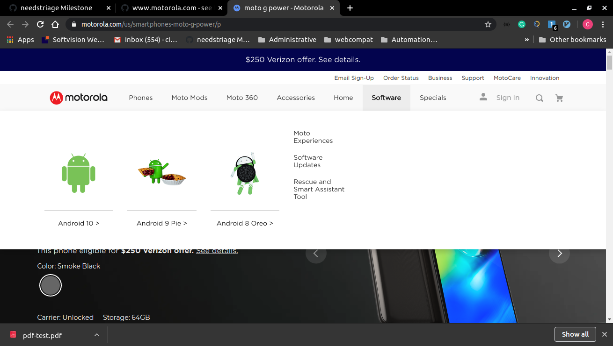The height and width of the screenshot is (346, 613).
Task: Switch to the Phones menu item
Action: (140, 98)
